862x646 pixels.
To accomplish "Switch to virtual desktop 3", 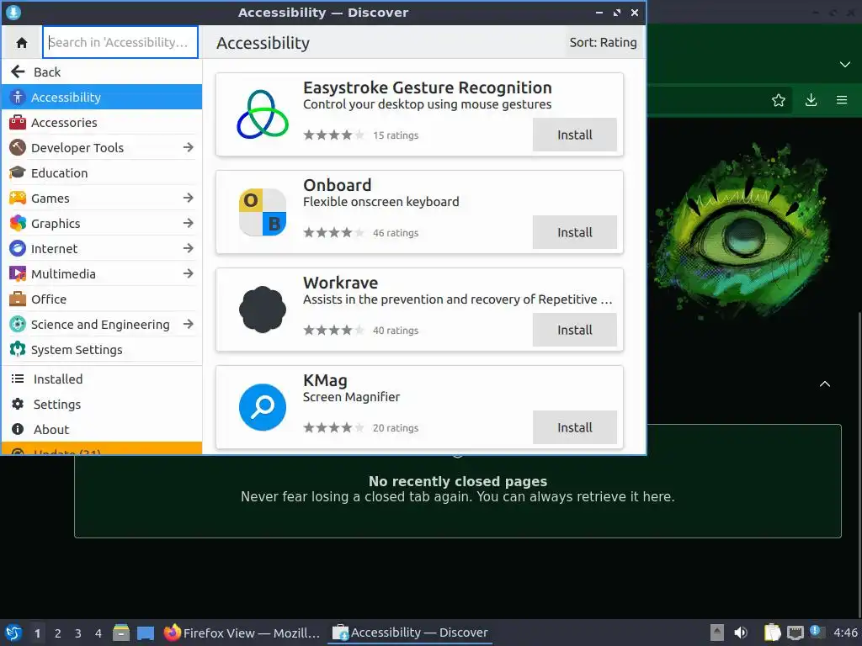I will pyautogui.click(x=78, y=633).
